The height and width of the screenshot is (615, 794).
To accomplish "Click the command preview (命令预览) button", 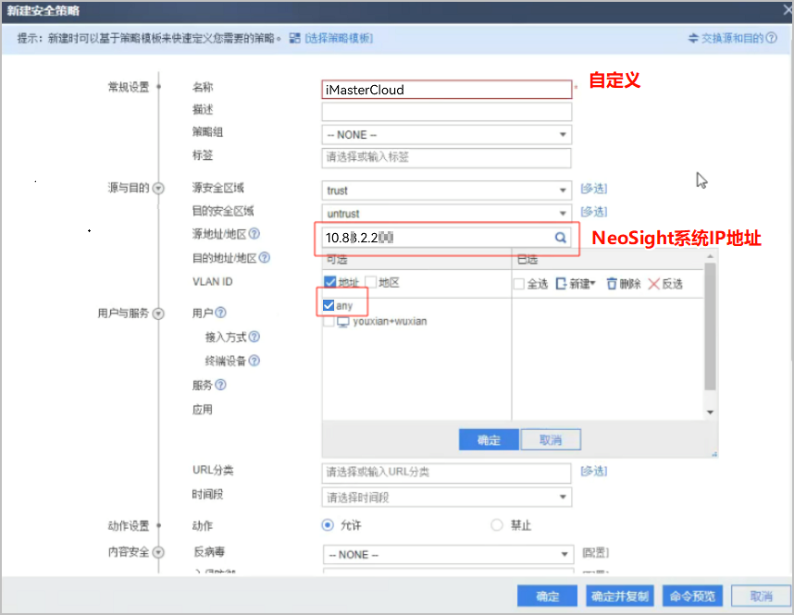I will coord(692,597).
